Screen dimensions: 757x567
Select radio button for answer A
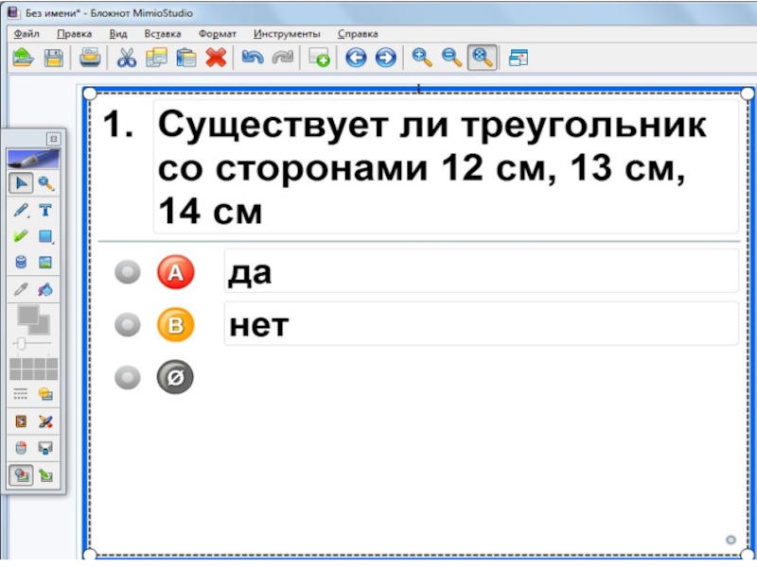point(128,272)
